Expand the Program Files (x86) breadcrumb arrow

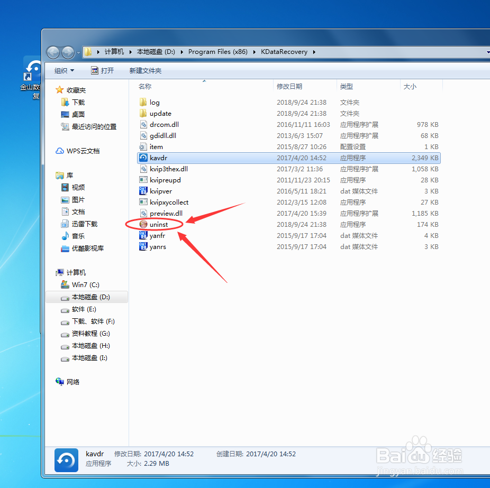pyautogui.click(x=255, y=52)
